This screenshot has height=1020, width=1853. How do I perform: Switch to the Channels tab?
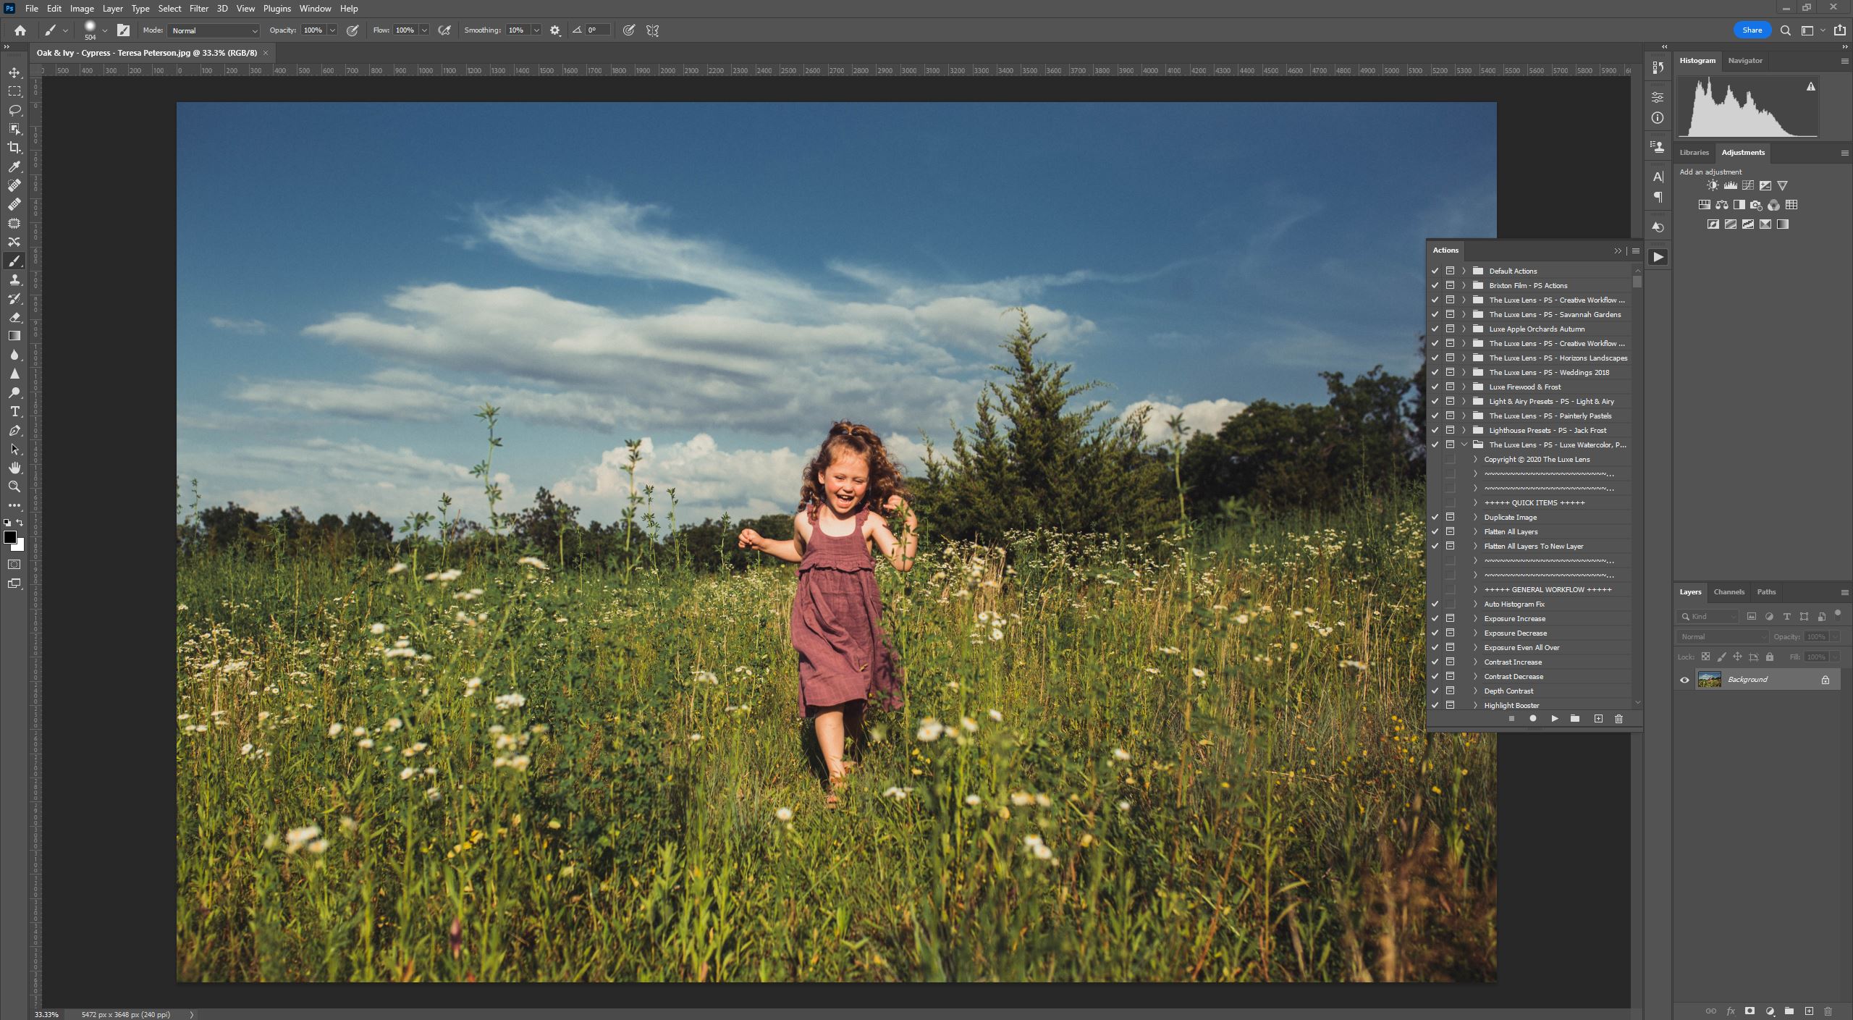(1729, 592)
